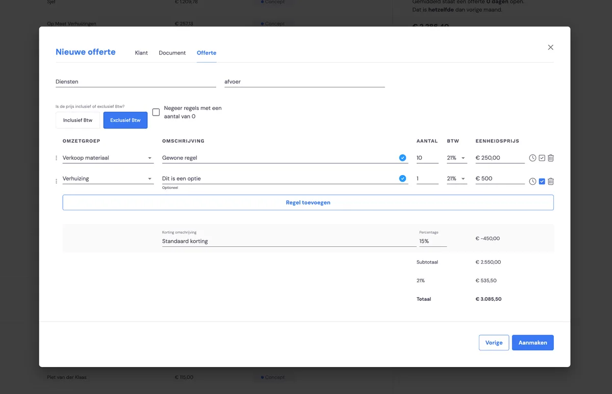
Task: Click the discount amount € -450,00
Action: [488, 238]
